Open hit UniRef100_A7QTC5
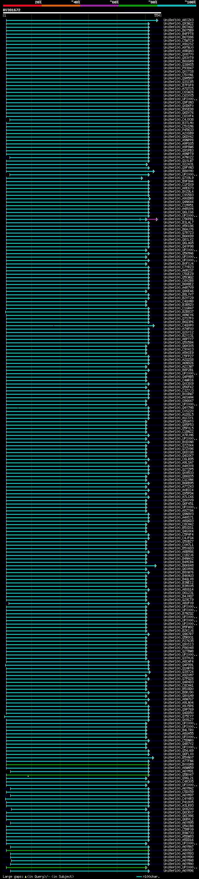Screen dimensions: 199x879 point(178,89)
